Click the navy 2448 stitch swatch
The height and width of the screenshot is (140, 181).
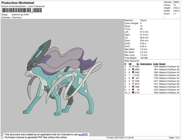pyautogui.click(x=133, y=72)
